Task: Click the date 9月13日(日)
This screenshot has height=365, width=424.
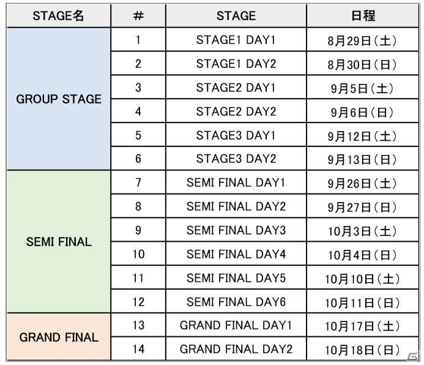Action: click(x=363, y=159)
